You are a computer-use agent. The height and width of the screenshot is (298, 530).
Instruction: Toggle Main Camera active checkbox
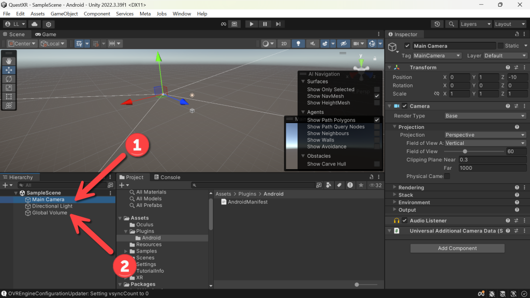point(407,46)
